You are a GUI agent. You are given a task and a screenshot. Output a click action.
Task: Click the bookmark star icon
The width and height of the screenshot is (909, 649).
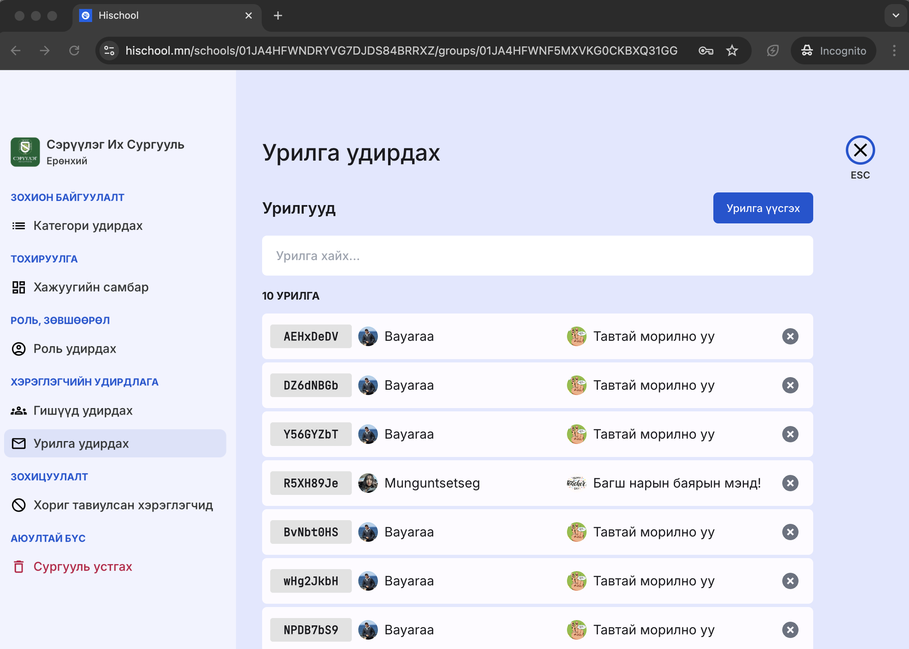pyautogui.click(x=732, y=51)
